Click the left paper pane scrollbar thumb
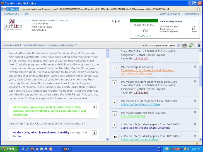 (x=107, y=55)
